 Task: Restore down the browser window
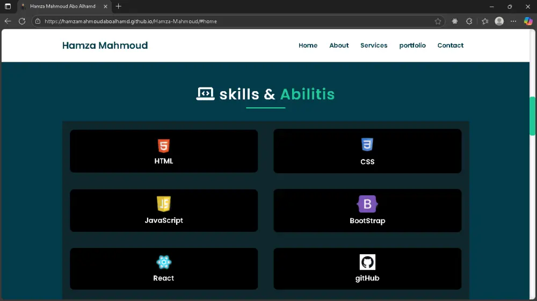[x=510, y=6]
